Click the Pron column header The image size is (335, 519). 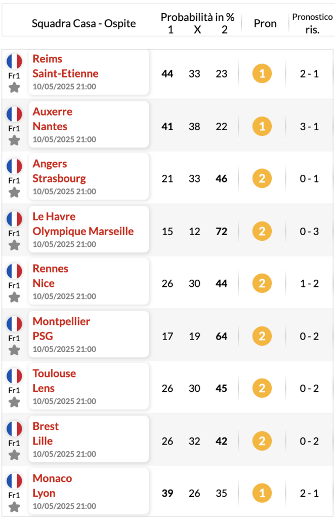tap(265, 23)
